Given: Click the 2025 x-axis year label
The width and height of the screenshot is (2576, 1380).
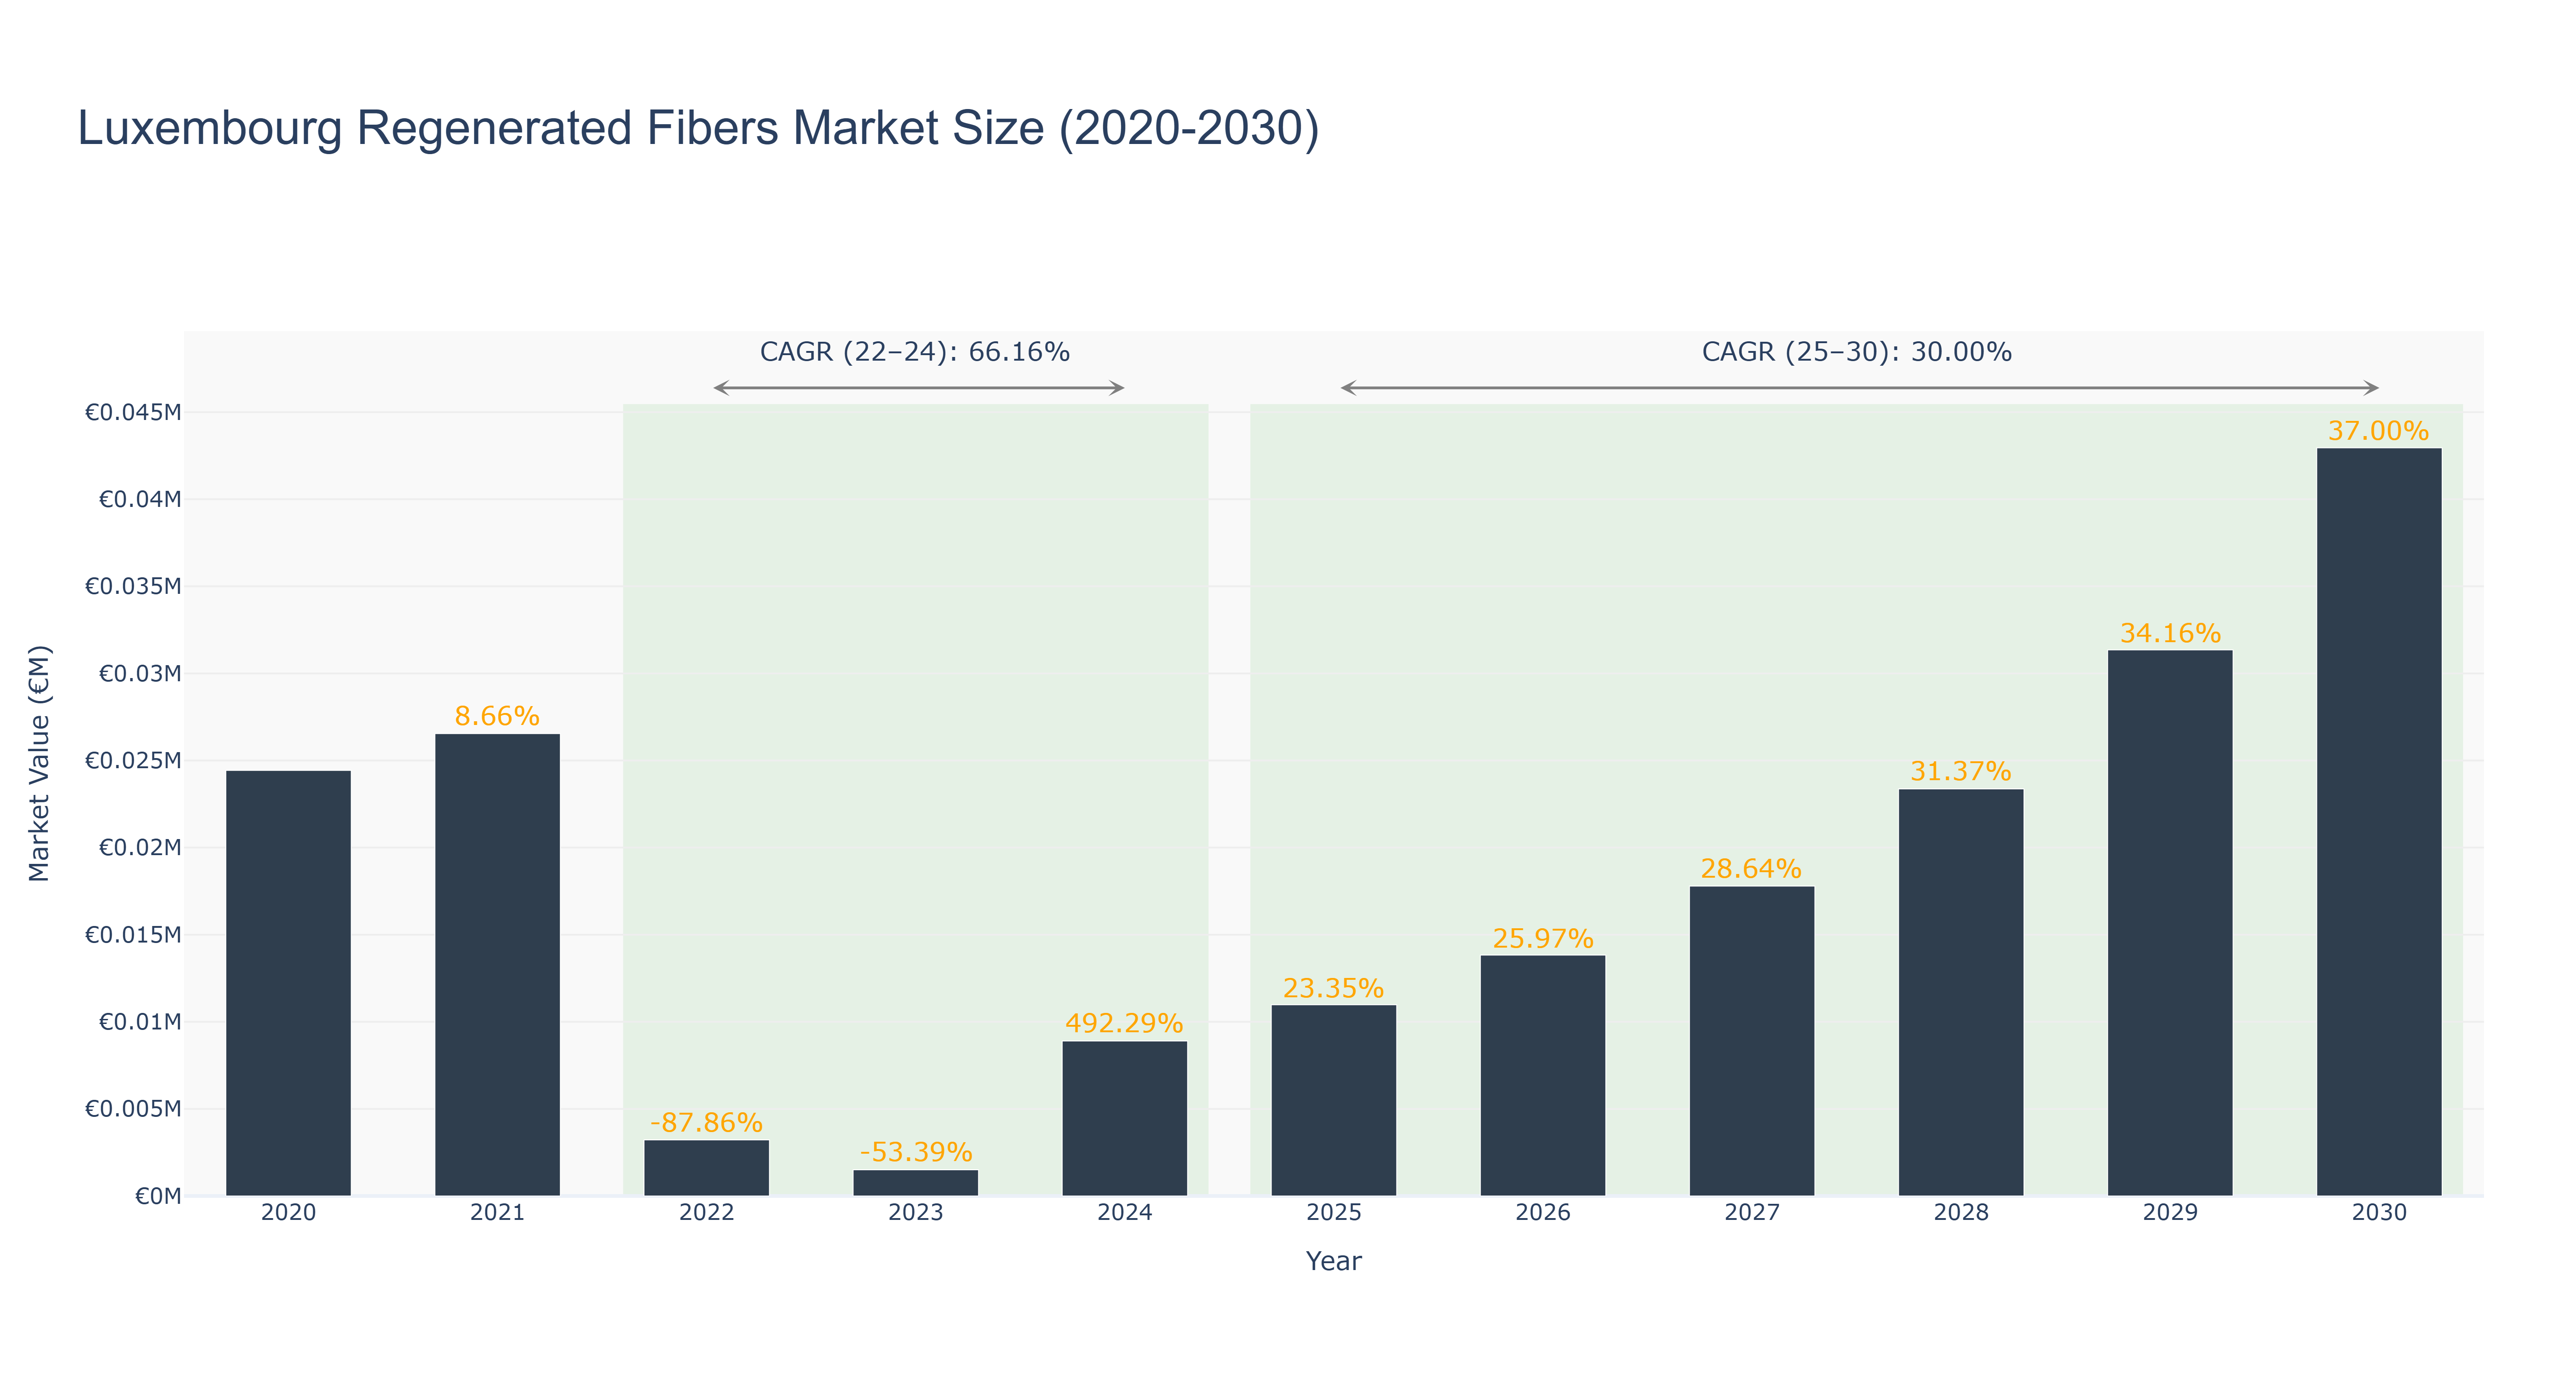Looking at the screenshot, I should 1333,1213.
